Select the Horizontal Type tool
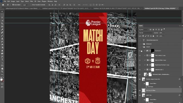183x103 pixels. click(2, 60)
